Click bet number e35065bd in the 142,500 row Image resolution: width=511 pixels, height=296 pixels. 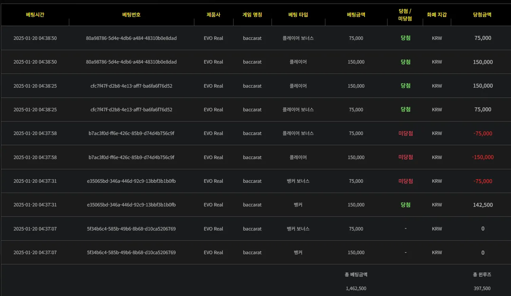pos(131,205)
